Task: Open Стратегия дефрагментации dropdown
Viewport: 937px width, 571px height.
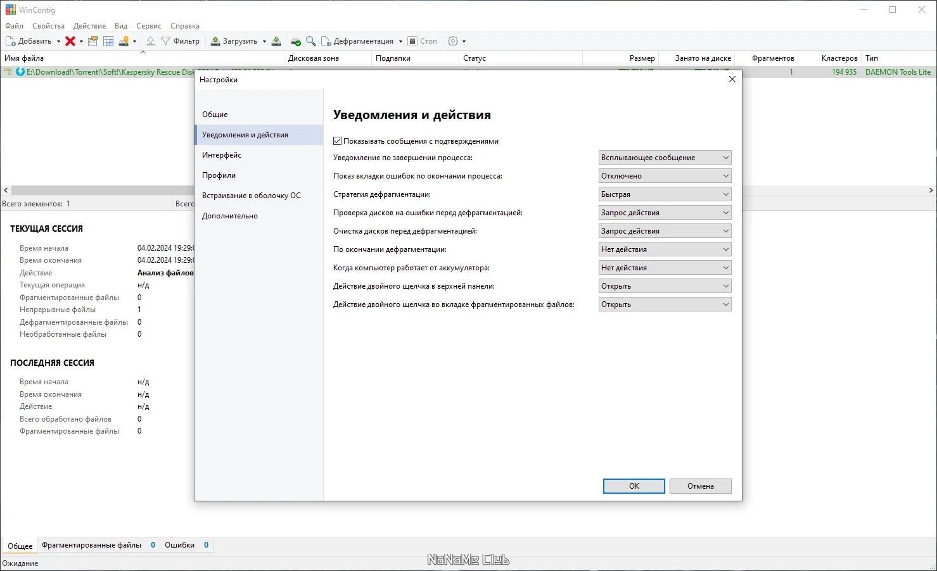Action: (665, 194)
